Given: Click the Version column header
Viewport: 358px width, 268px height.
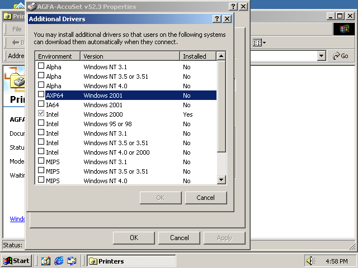Looking at the screenshot, I should (130, 56).
